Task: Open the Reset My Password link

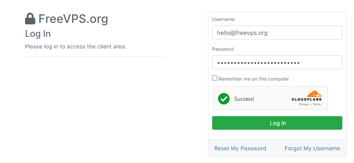Action: pos(240,148)
